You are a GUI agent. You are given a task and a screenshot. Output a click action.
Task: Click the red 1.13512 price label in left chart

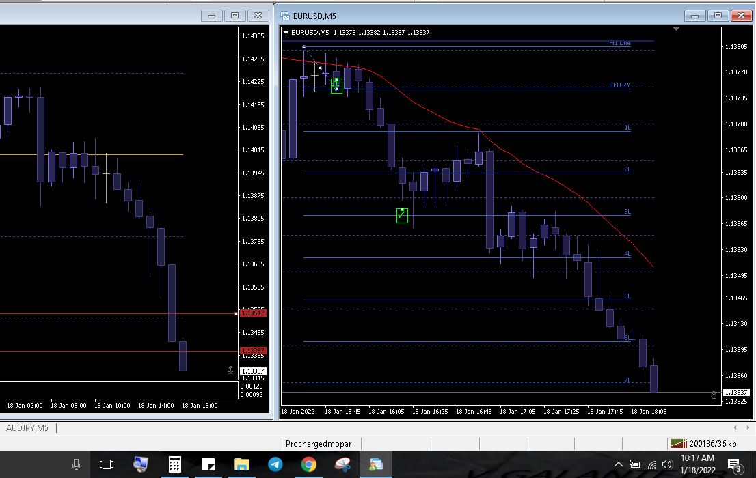click(x=253, y=313)
